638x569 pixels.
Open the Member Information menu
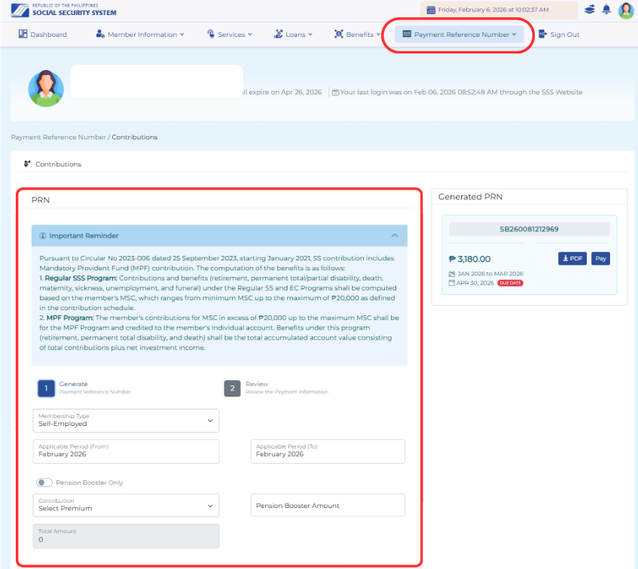[140, 35]
